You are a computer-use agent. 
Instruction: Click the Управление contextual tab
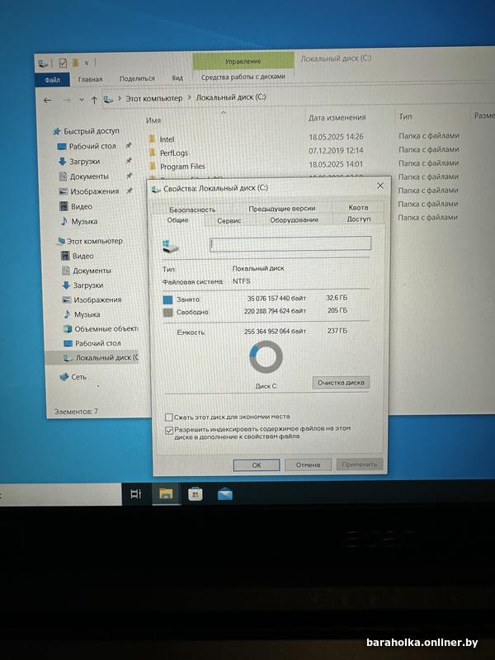point(243,61)
